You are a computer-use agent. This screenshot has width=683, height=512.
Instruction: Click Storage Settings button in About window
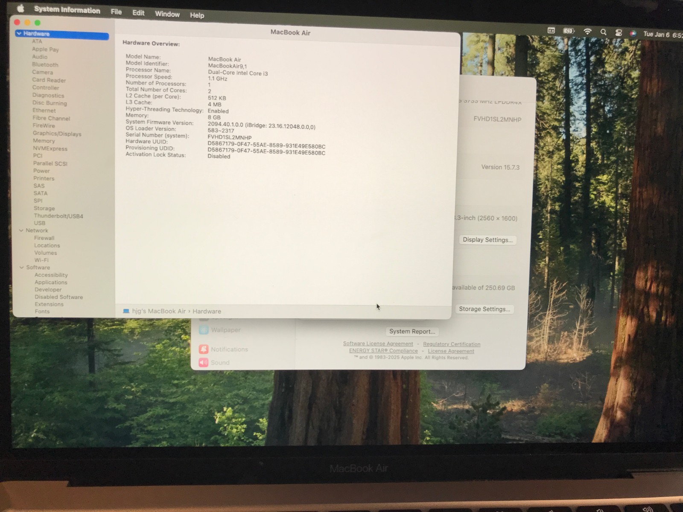click(x=485, y=309)
